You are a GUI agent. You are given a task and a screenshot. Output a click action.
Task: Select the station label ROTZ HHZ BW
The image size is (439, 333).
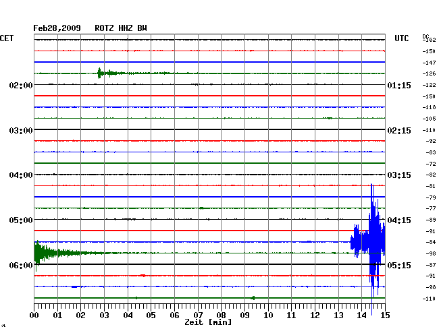(x=121, y=28)
